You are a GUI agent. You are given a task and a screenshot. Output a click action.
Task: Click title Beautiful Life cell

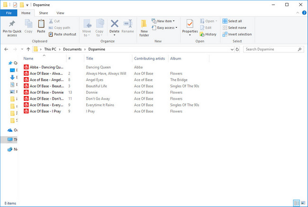[97, 86]
